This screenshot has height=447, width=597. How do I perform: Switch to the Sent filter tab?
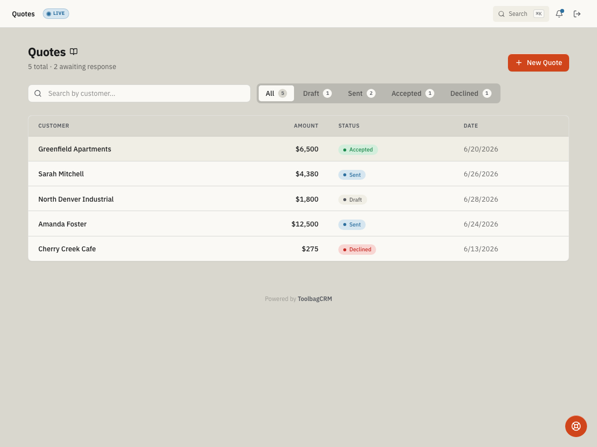(361, 93)
